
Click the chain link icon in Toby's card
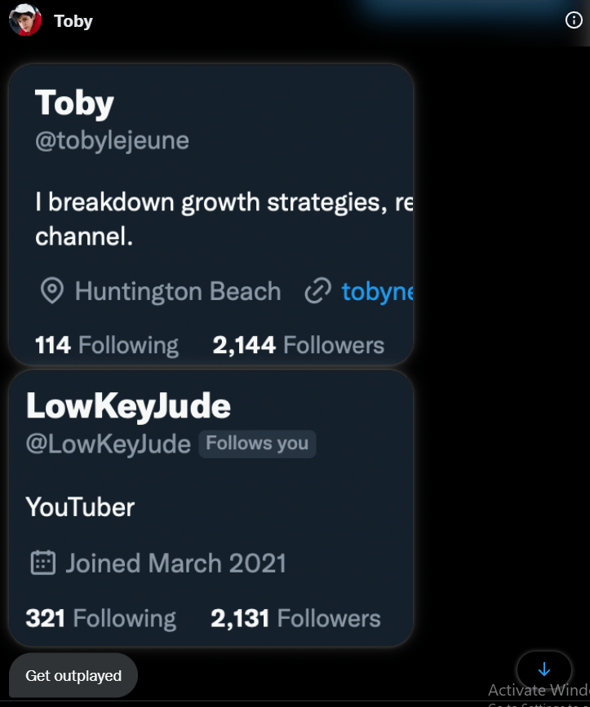pos(317,292)
